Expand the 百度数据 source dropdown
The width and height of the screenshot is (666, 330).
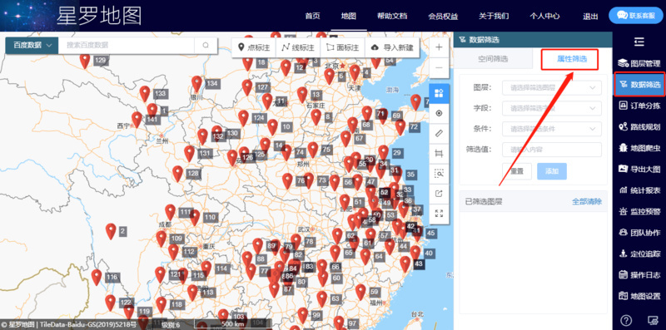[32, 46]
